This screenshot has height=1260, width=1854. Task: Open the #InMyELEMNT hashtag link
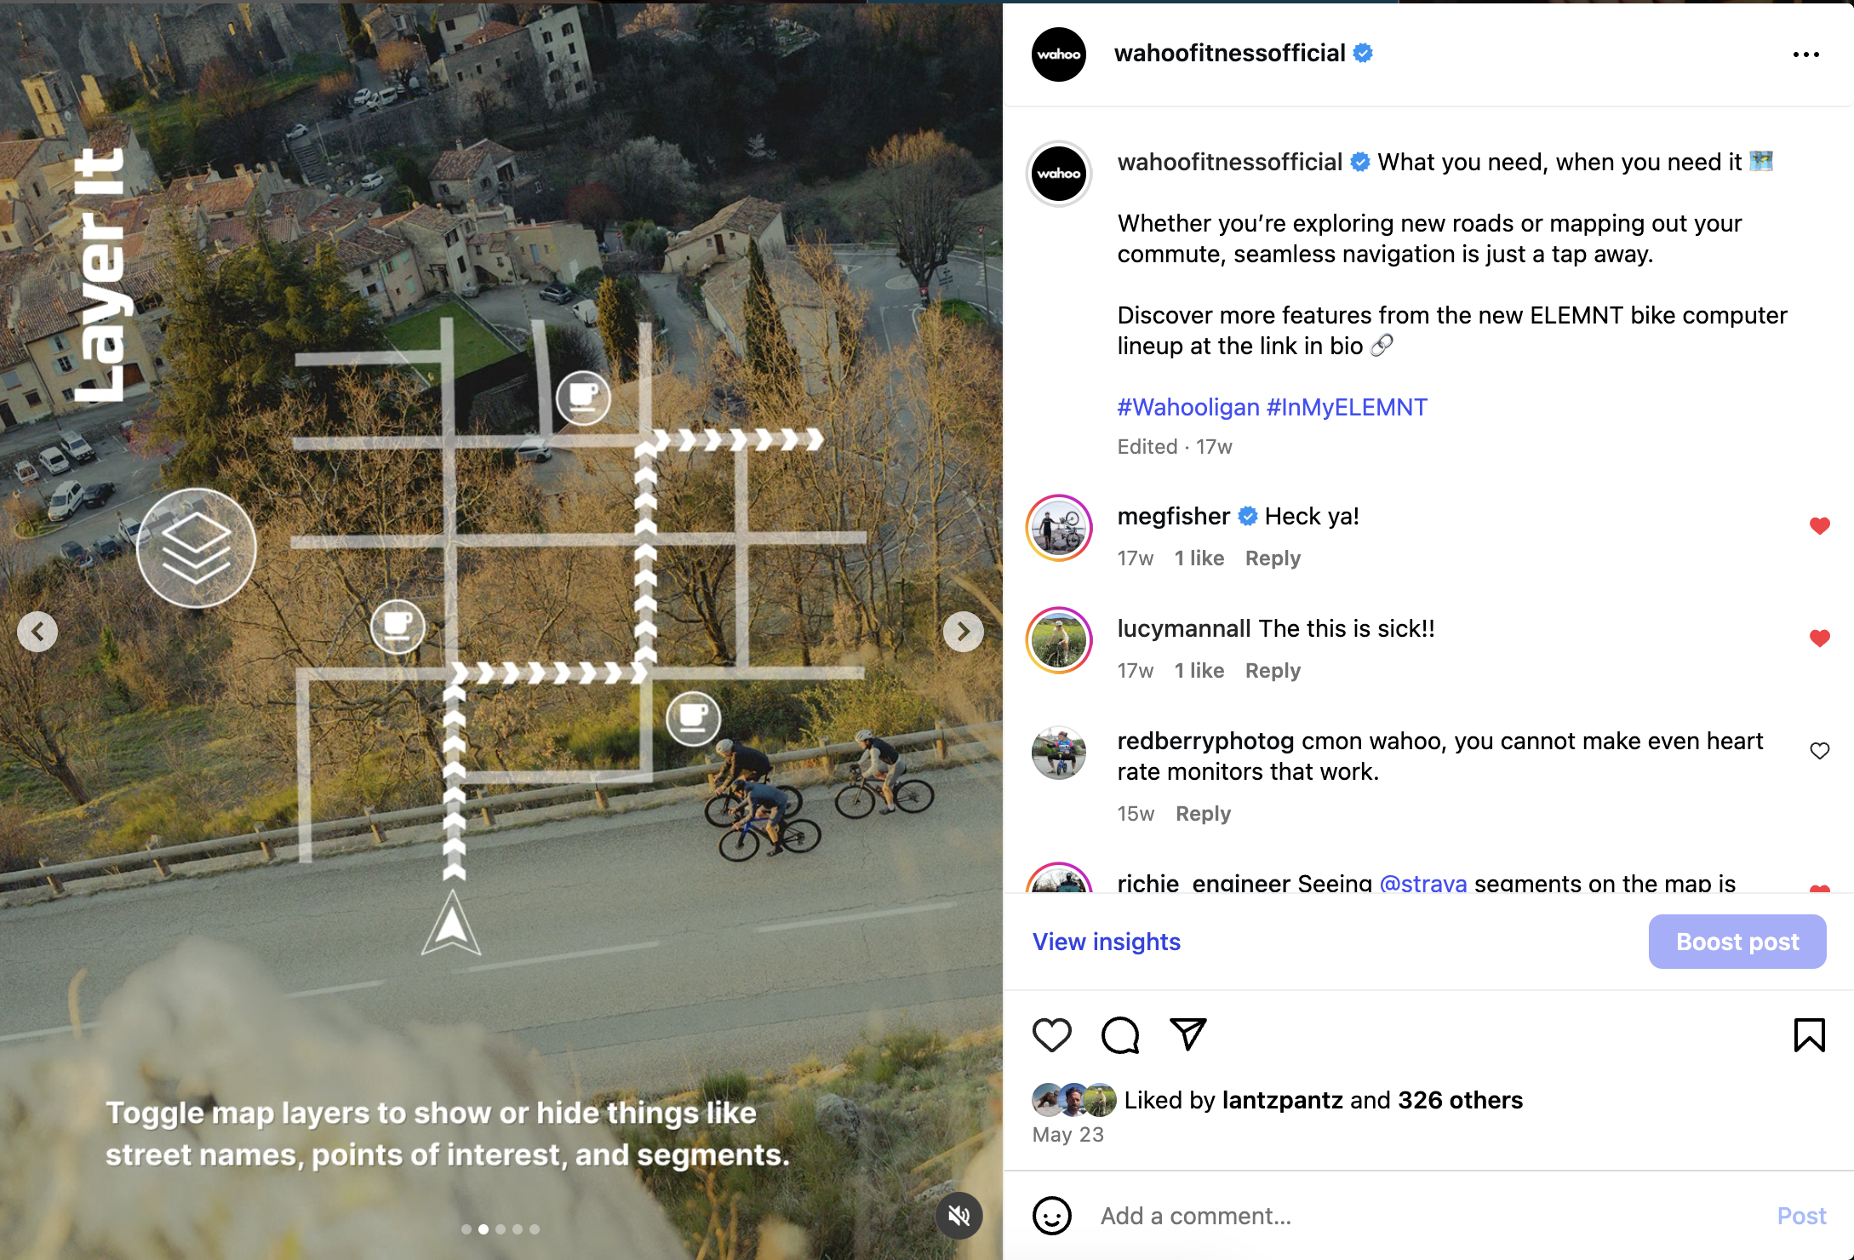(1347, 407)
